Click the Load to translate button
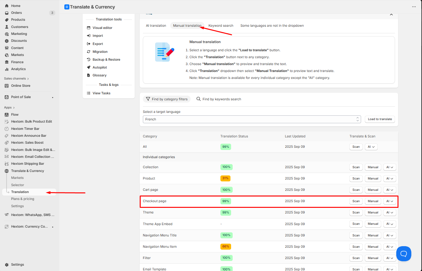Screen dimensions: 422x271 point(380,119)
